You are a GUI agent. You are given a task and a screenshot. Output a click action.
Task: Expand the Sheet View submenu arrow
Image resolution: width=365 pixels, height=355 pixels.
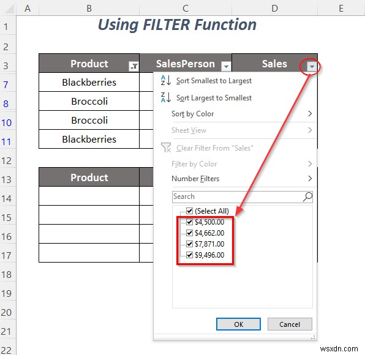[310, 130]
